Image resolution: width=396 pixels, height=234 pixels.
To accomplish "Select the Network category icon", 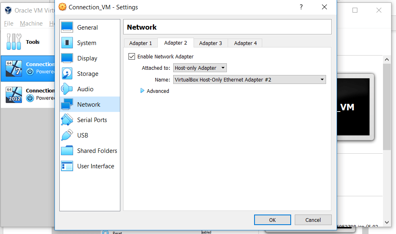I will click(67, 104).
